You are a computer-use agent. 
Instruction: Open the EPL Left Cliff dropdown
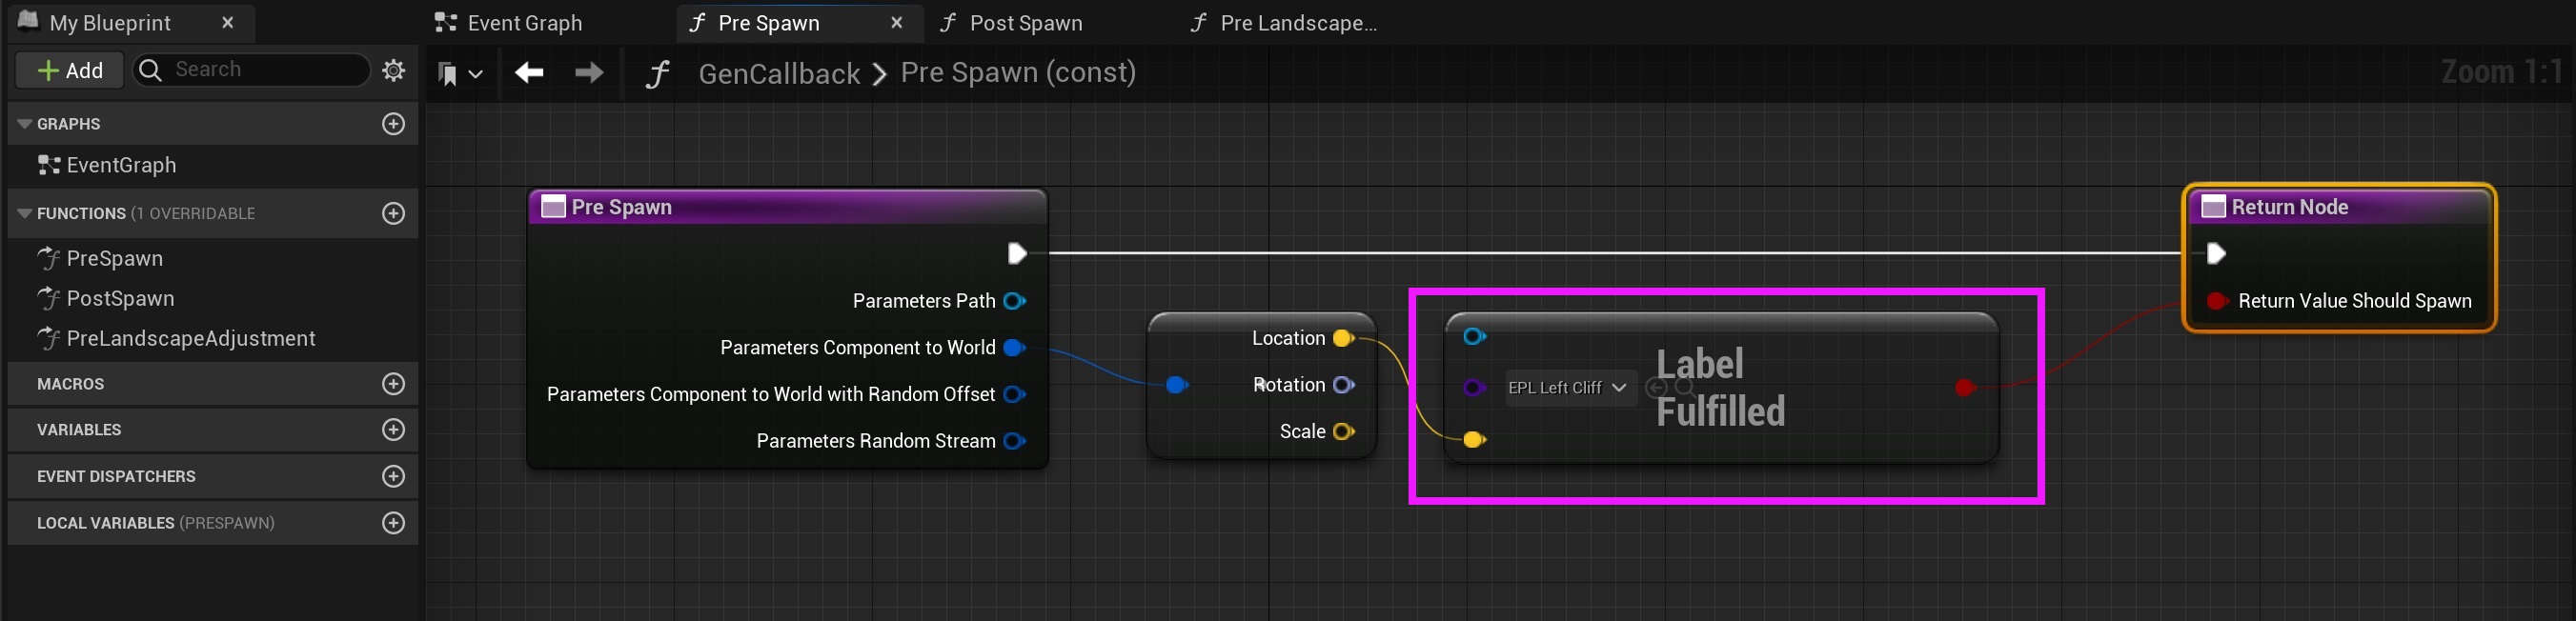coord(1570,388)
